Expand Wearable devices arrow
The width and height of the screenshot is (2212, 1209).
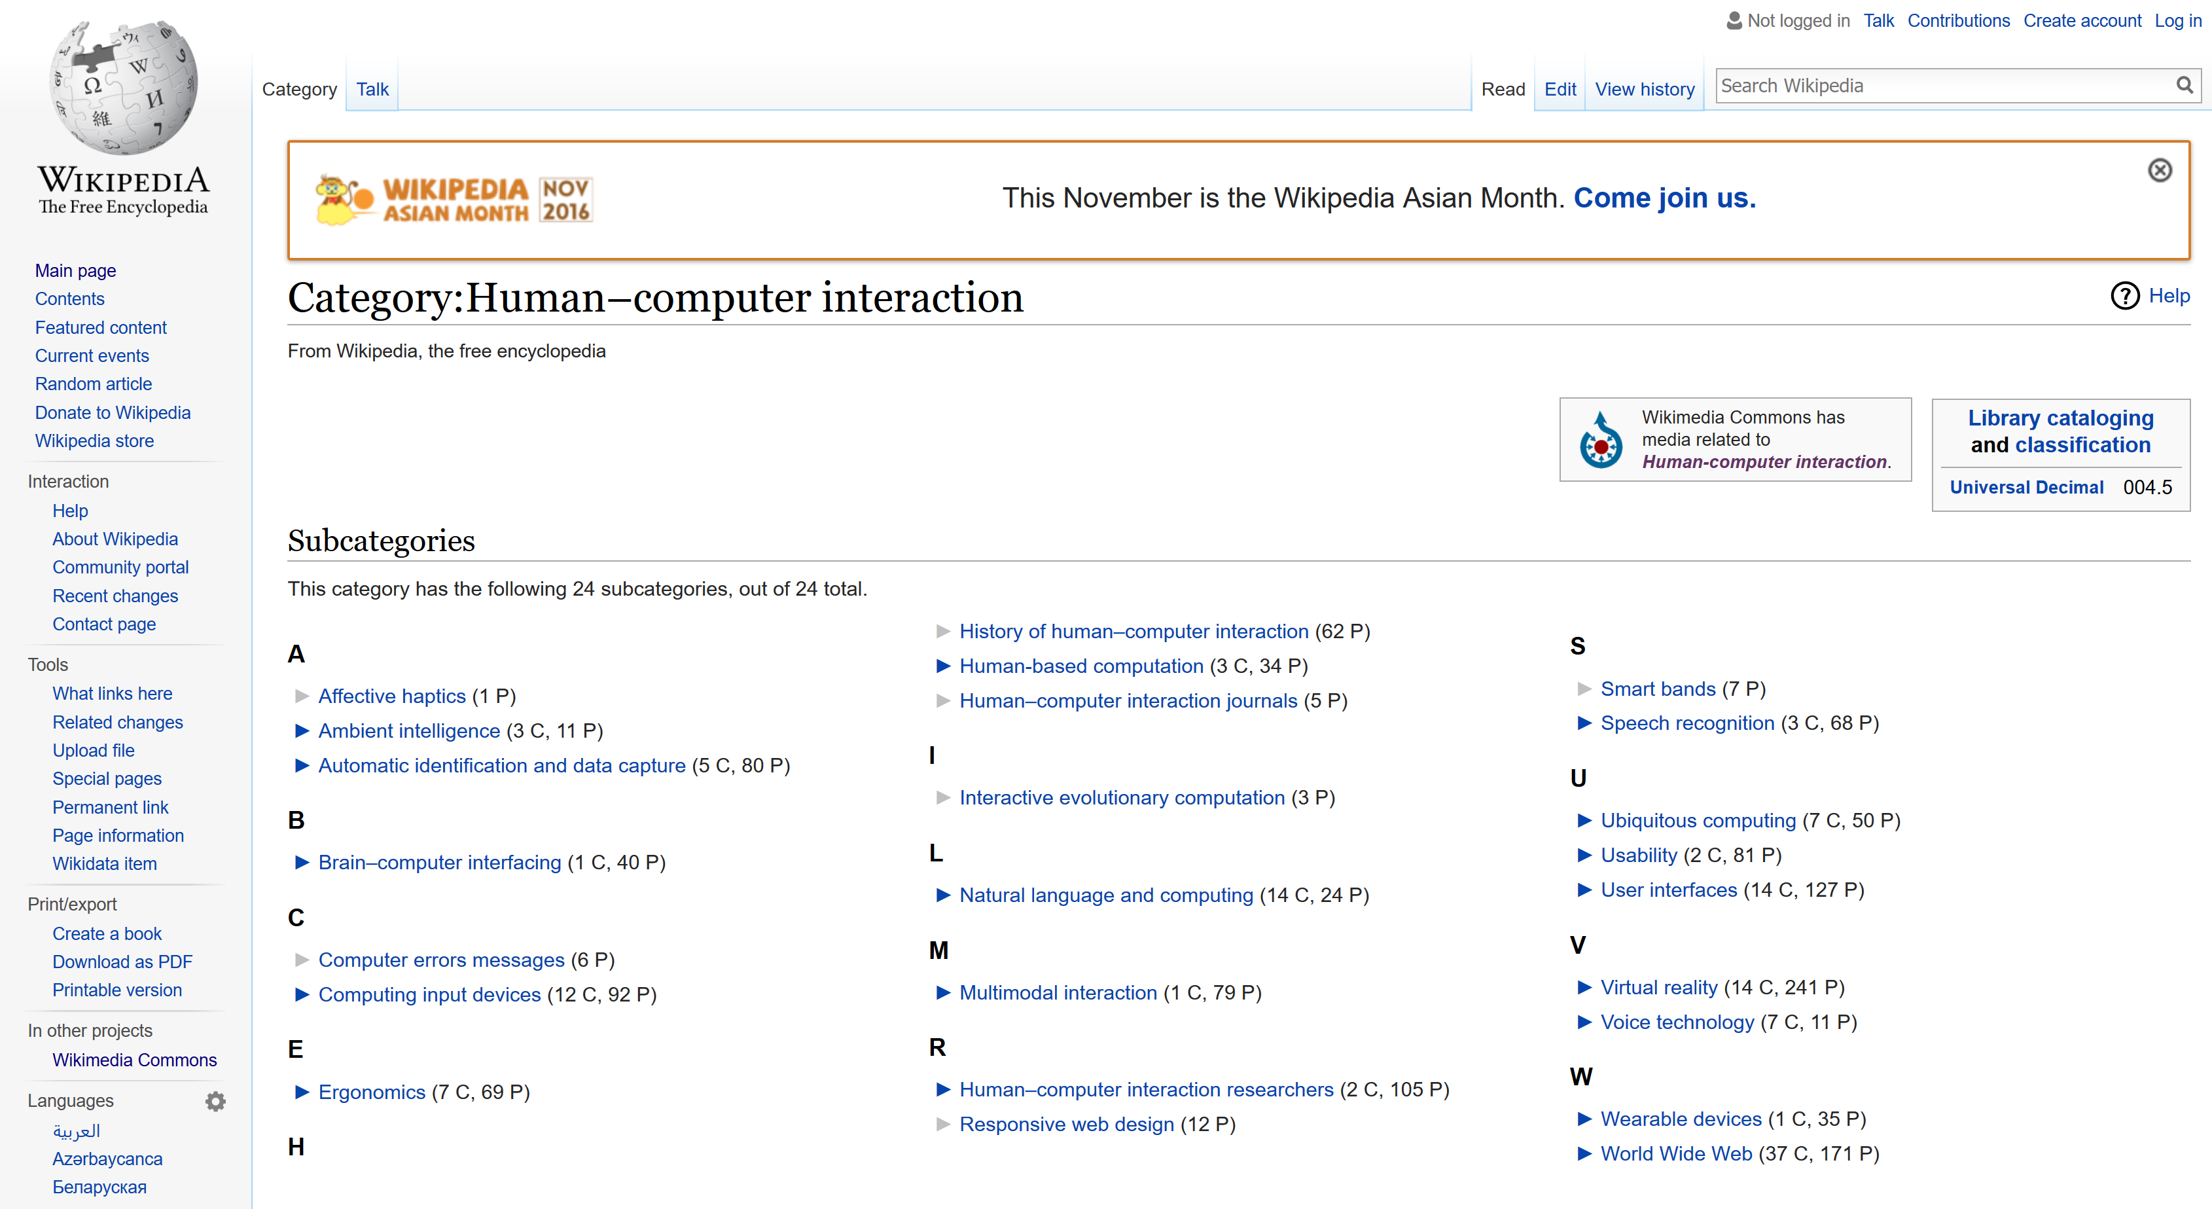pos(1585,1119)
